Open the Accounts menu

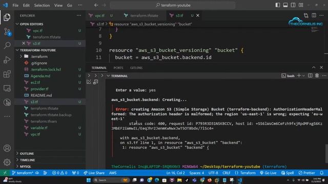pyautogui.click(x=7, y=148)
